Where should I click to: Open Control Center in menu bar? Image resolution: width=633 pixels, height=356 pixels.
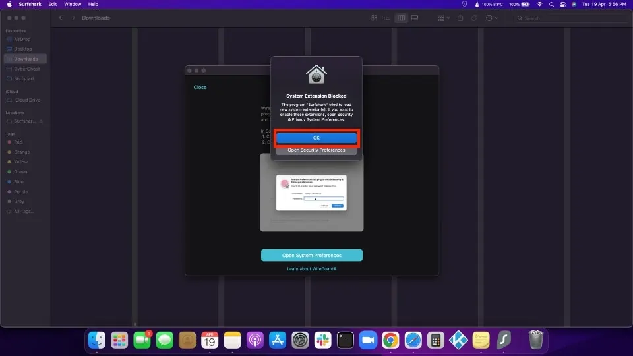(x=562, y=4)
